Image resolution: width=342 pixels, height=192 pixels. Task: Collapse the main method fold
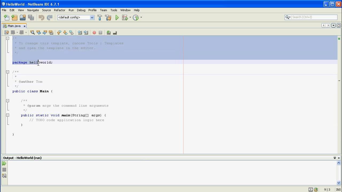pyautogui.click(x=7, y=115)
